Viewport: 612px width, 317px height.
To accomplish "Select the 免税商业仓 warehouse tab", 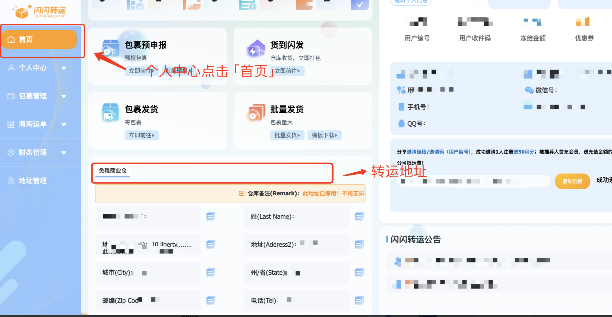I will coord(113,171).
